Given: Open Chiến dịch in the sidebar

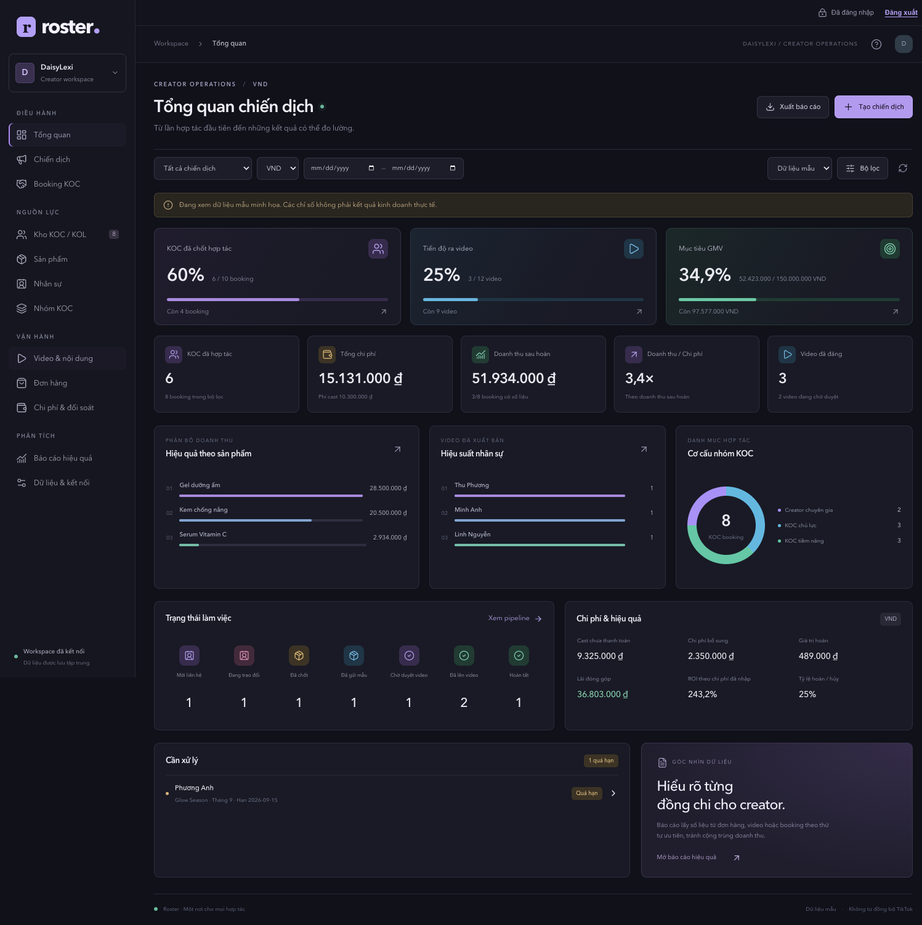Looking at the screenshot, I should tap(67, 160).
